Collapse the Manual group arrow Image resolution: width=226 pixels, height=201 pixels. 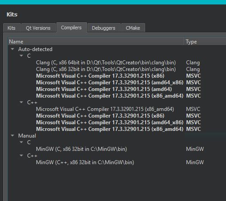click(12, 135)
